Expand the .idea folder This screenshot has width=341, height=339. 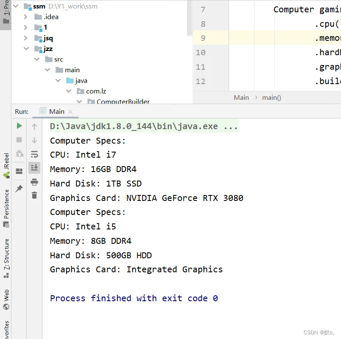pyautogui.click(x=25, y=17)
